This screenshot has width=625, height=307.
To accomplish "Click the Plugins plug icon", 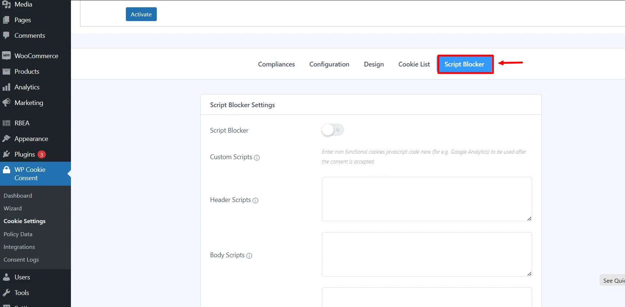I will [x=6, y=154].
